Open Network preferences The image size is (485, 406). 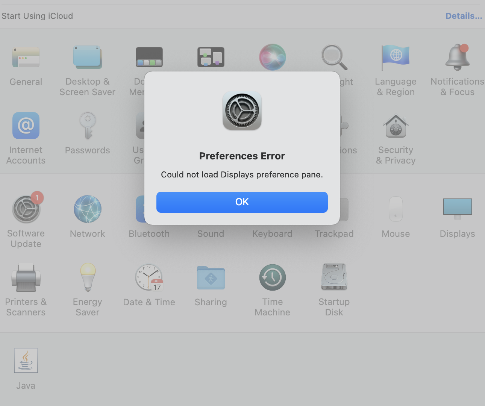pos(88,209)
